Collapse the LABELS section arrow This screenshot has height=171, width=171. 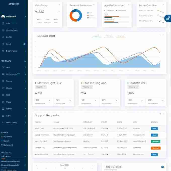pyautogui.click(x=25, y=133)
